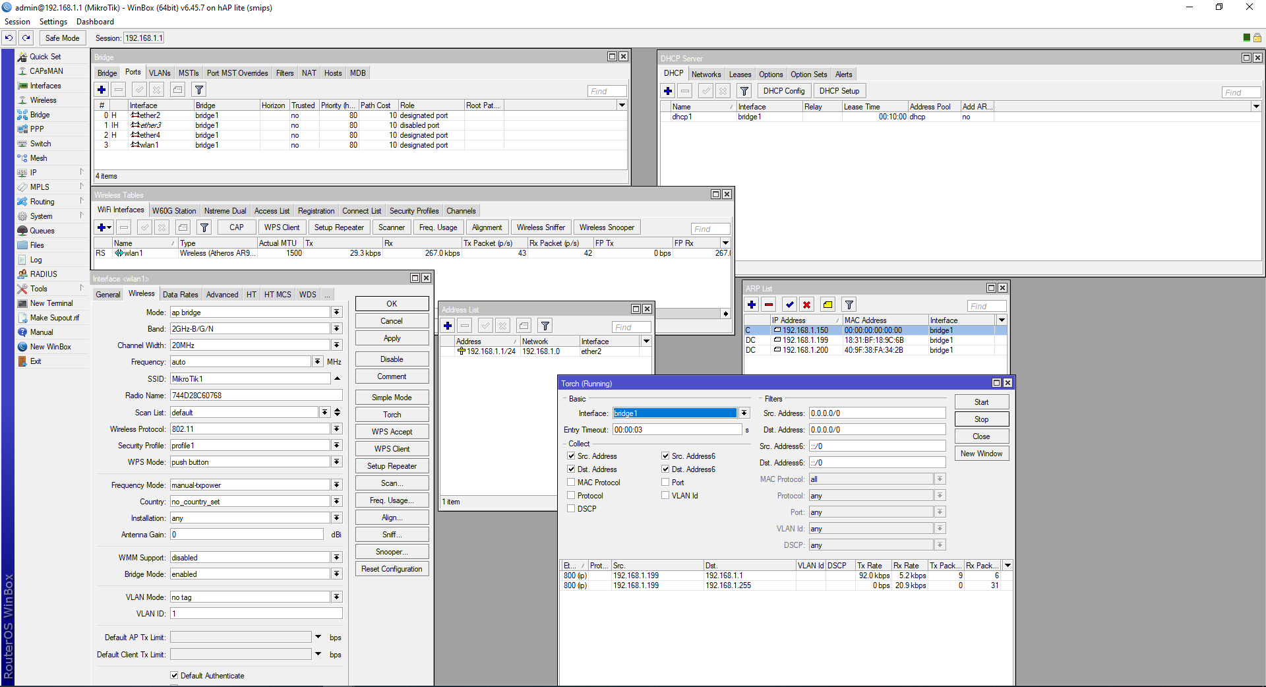Open Wireless in the sidebar

tap(43, 100)
